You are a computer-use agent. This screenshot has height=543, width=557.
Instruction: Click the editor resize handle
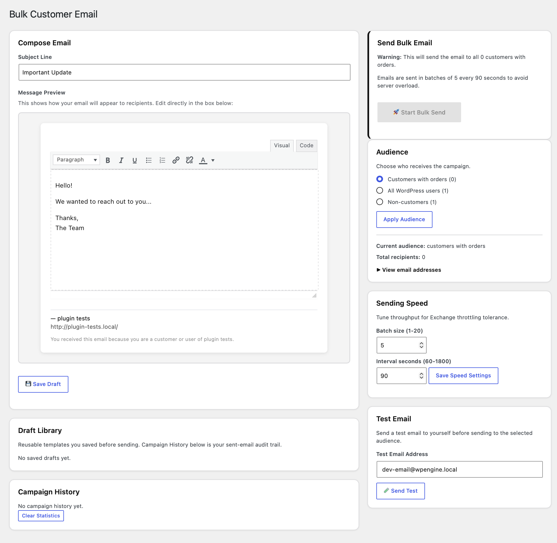click(x=314, y=296)
